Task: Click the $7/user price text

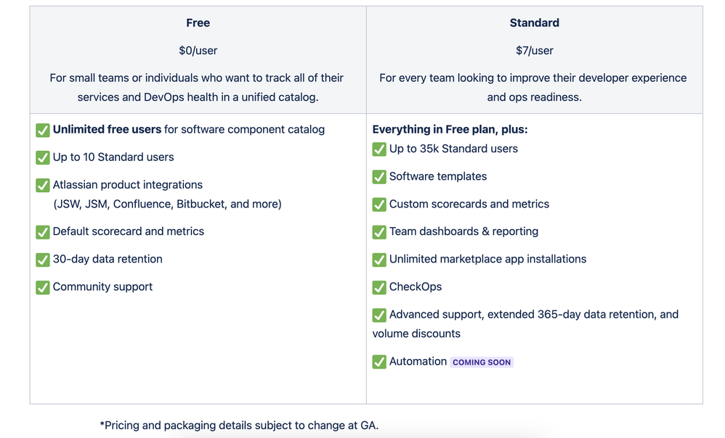Action: [x=535, y=50]
